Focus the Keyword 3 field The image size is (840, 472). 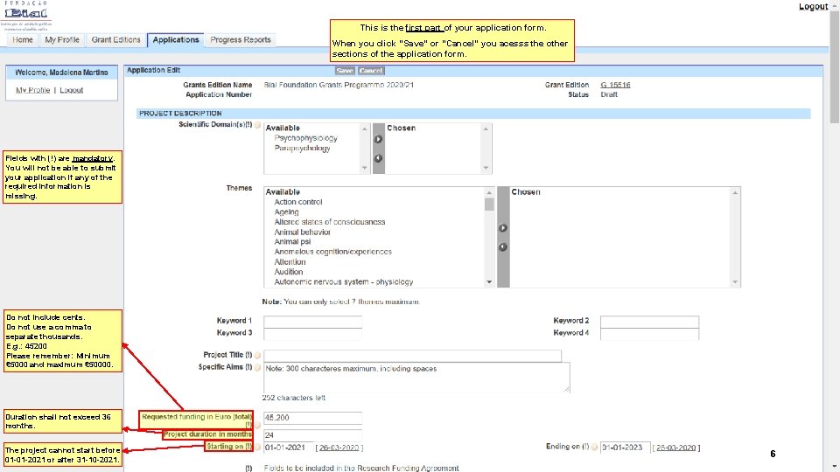point(313,333)
